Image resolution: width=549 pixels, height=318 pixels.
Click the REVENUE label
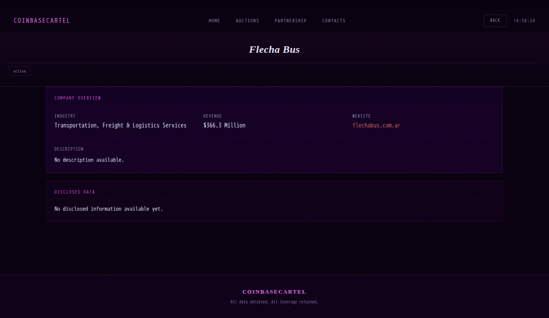pyautogui.click(x=212, y=116)
